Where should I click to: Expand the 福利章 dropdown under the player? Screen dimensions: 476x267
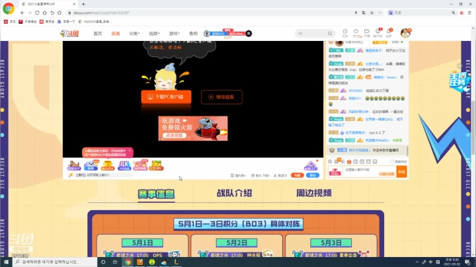pyautogui.click(x=238, y=175)
